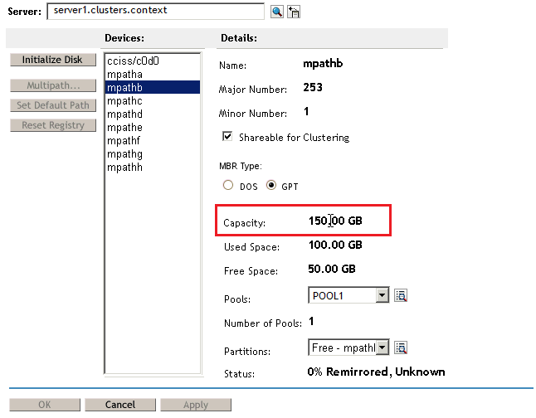
Task: Click the Status text 0% Remirrored, Unknown
Action: pyautogui.click(x=376, y=372)
